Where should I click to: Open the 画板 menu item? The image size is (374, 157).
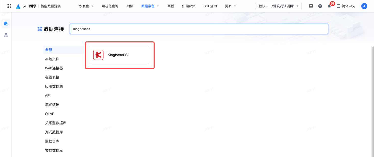tap(171, 6)
